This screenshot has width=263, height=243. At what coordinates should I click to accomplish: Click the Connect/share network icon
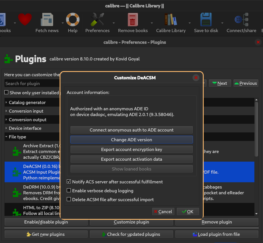point(241,21)
